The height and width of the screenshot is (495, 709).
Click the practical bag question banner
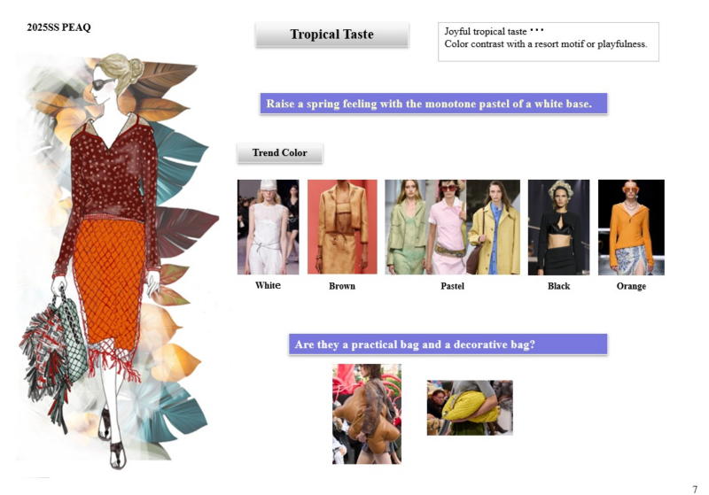tap(448, 344)
